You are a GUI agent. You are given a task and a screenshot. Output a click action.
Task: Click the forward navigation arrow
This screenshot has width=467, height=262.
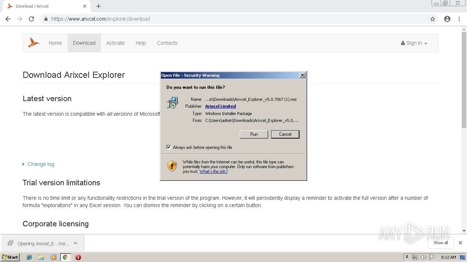20,19
